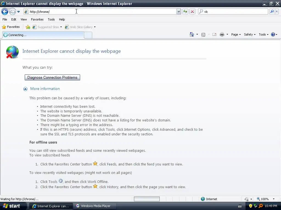Open the Page command bar menu

click(236, 34)
